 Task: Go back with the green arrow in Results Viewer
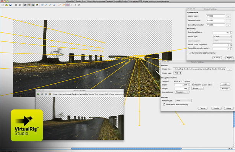click(x=38, y=94)
